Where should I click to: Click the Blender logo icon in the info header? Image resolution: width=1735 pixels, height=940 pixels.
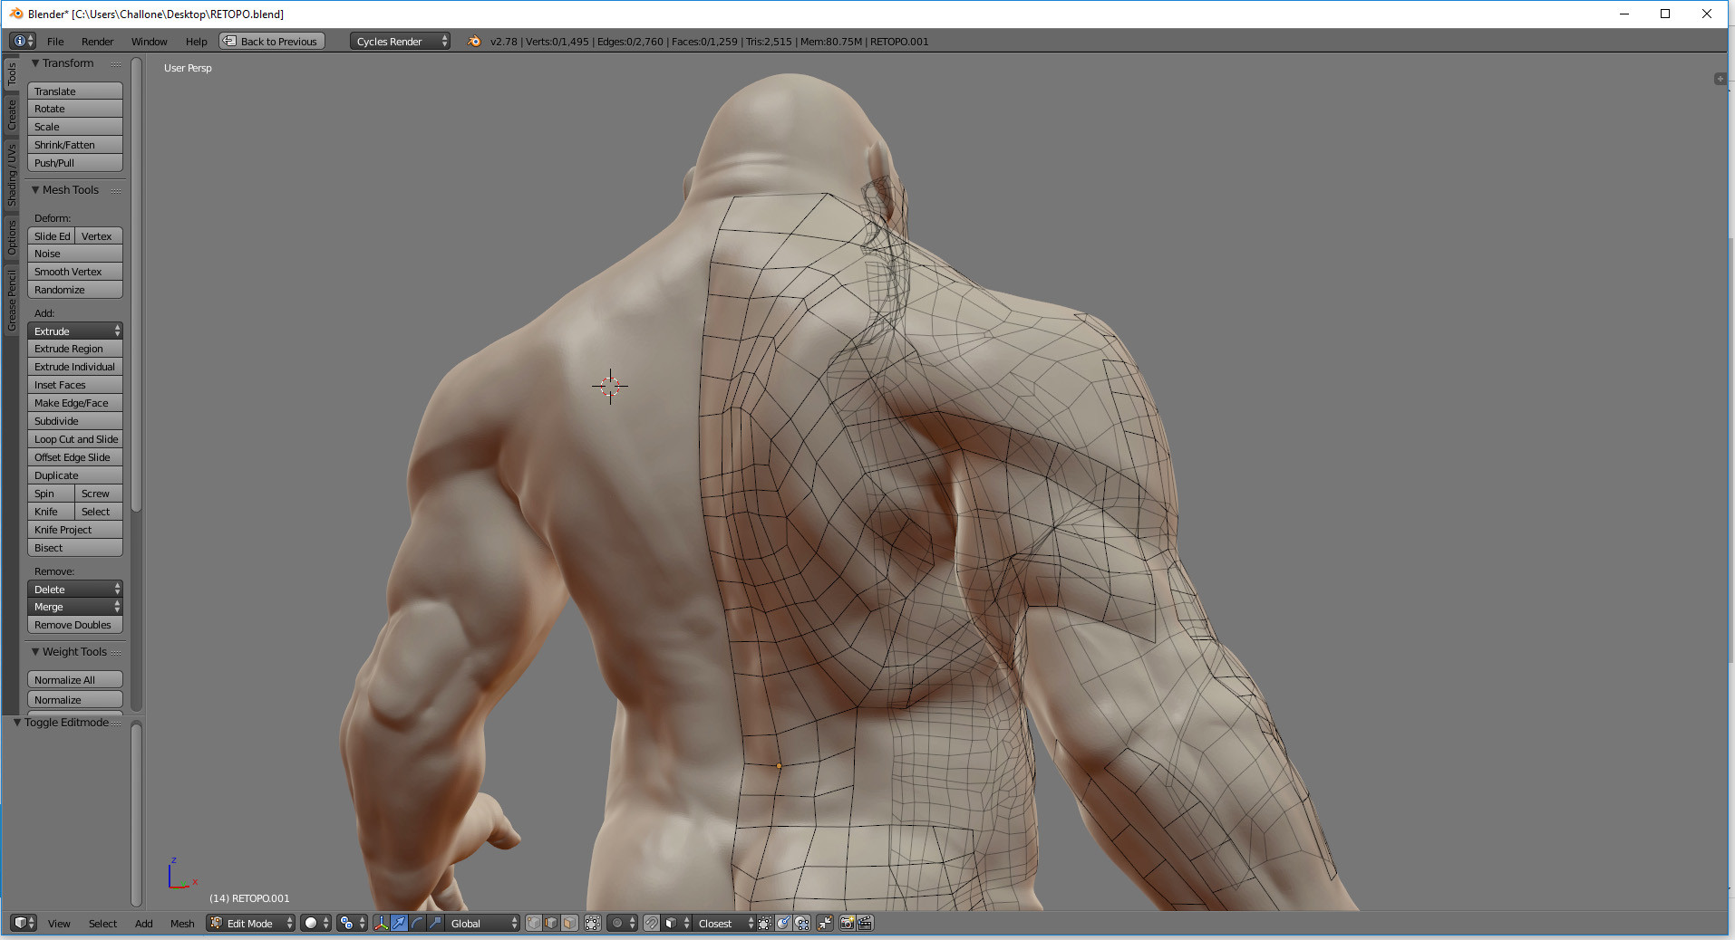point(474,41)
